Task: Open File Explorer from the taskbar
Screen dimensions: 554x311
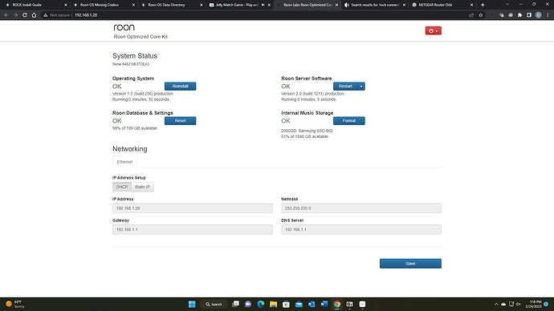Action: 274,305
